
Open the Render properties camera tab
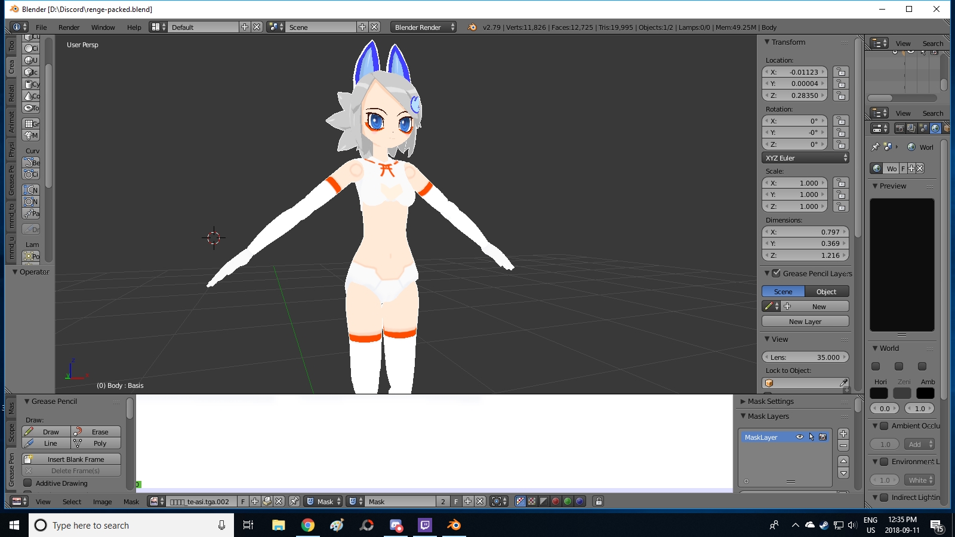click(899, 128)
